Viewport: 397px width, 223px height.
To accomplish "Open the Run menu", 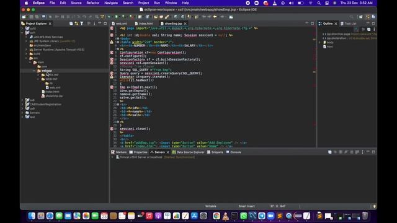I will [157, 2].
